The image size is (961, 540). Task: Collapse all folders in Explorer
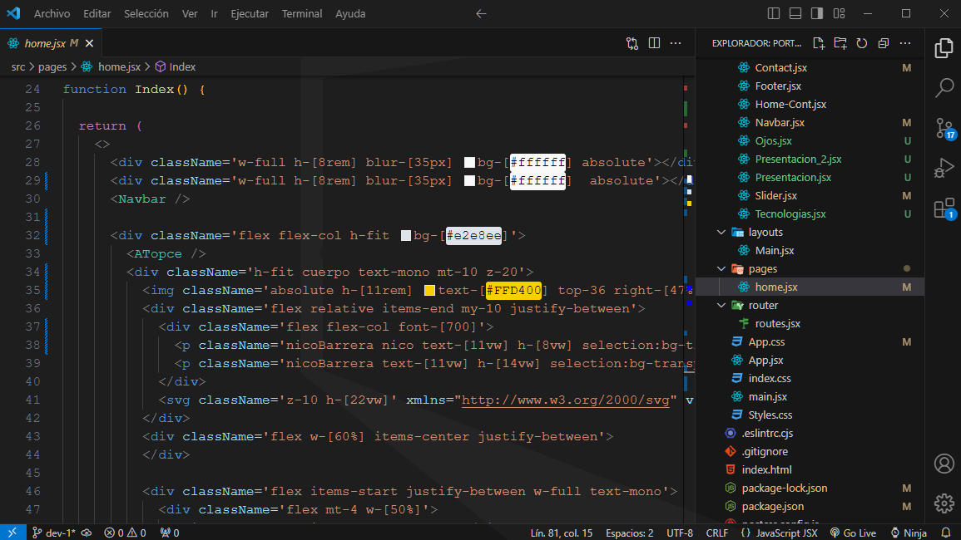(x=883, y=43)
